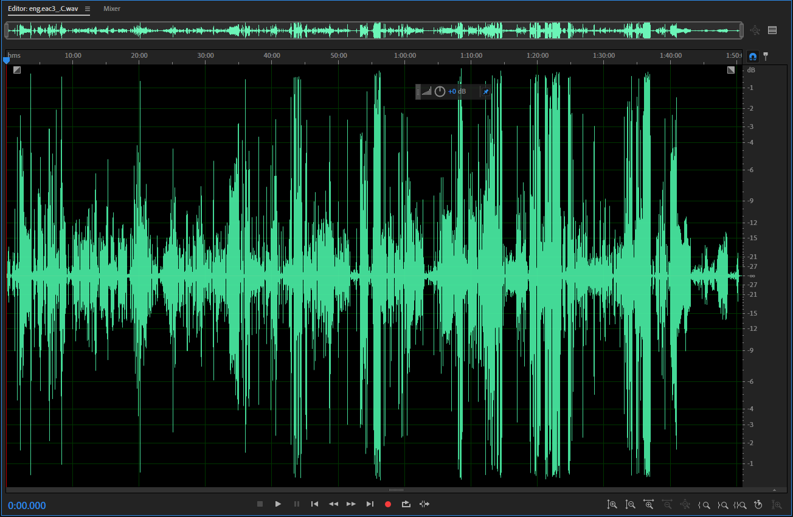The width and height of the screenshot is (793, 517).
Task: Move playhead to the previous marker
Action: click(314, 504)
